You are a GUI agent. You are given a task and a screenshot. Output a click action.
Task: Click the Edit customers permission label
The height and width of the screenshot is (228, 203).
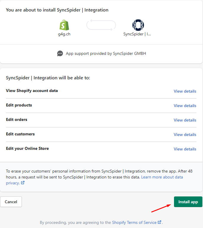pos(20,134)
